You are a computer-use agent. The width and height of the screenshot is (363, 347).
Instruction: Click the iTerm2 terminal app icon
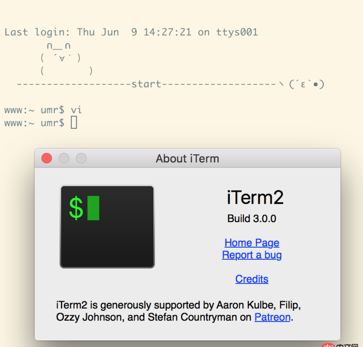point(107,227)
